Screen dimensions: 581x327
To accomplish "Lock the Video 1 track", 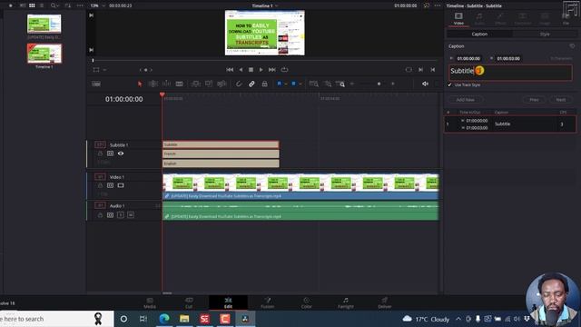I will [x=100, y=185].
